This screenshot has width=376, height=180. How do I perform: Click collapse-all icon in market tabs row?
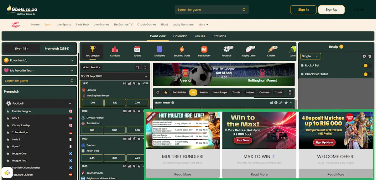(290, 93)
